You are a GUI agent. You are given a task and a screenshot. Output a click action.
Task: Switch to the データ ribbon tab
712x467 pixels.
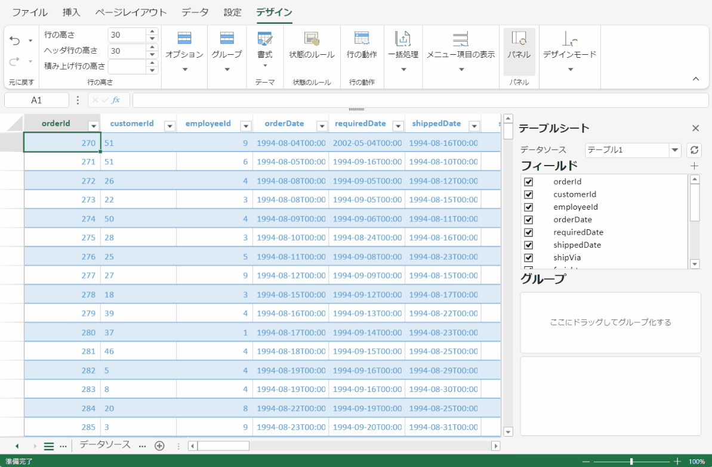(192, 12)
